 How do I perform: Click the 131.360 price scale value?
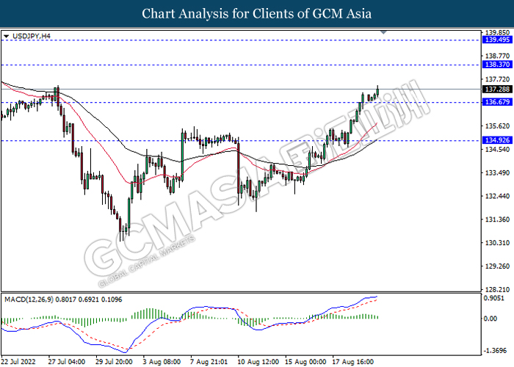click(x=497, y=219)
